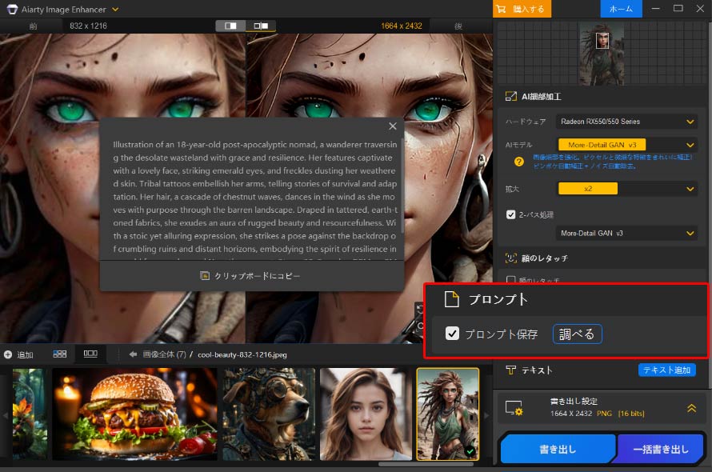
Task: Select the brown-haired girl portrait thumbnail
Action: click(x=366, y=414)
